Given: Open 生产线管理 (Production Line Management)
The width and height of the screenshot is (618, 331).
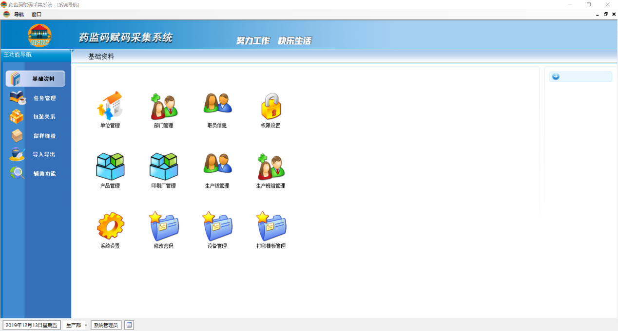Looking at the screenshot, I should click(217, 168).
